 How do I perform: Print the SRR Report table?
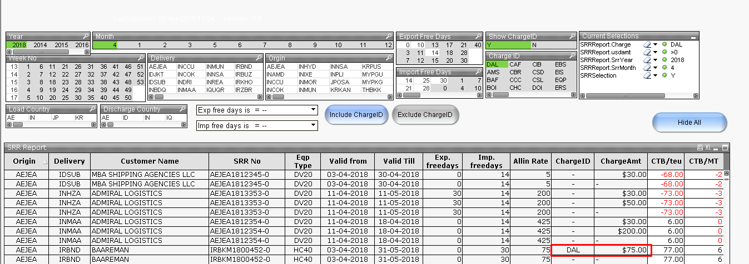700,148
